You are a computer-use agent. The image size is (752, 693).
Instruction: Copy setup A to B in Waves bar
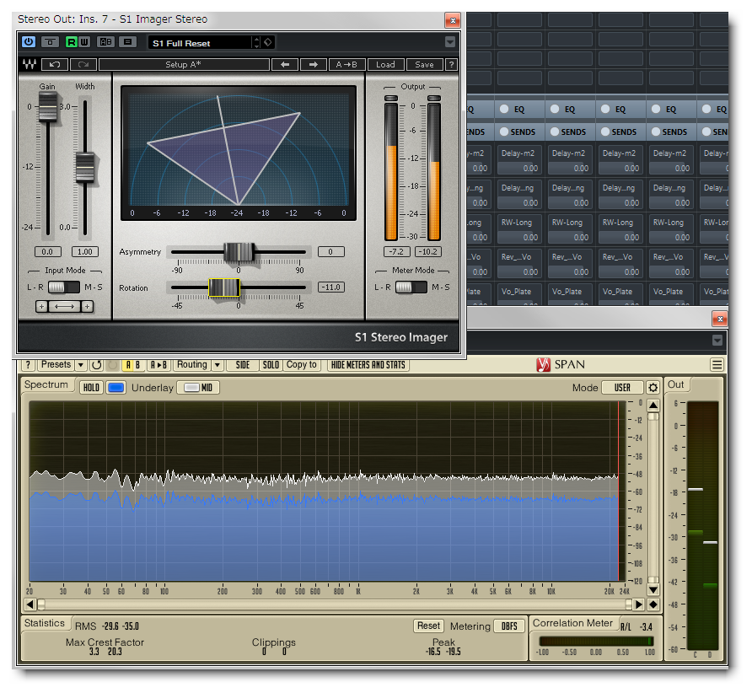[x=346, y=64]
